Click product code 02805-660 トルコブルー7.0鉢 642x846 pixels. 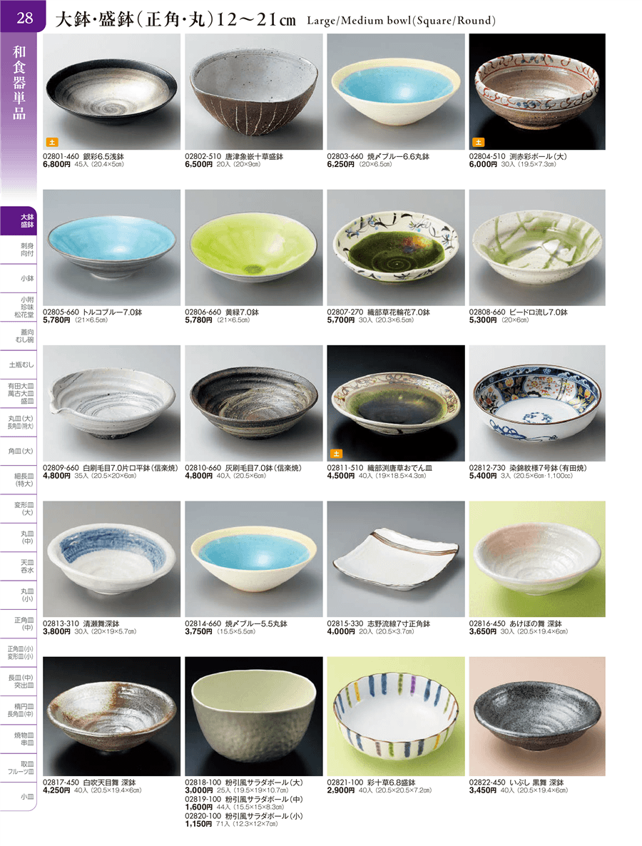tap(92, 312)
